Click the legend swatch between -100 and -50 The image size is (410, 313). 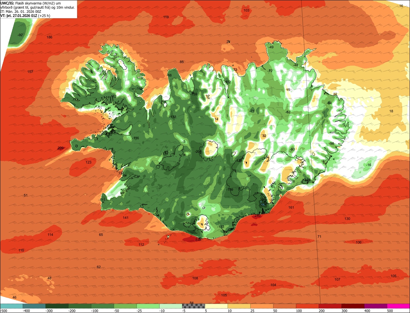tap(102, 306)
